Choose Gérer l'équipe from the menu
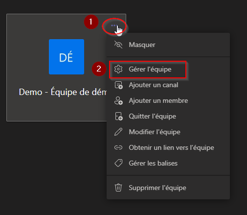Image resolution: width=247 pixels, height=215 pixels. click(168, 69)
